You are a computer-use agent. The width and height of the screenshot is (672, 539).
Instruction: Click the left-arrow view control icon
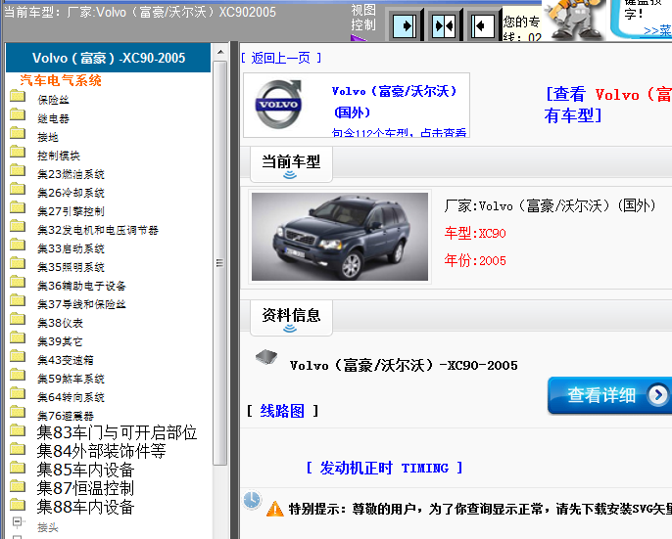tap(483, 26)
